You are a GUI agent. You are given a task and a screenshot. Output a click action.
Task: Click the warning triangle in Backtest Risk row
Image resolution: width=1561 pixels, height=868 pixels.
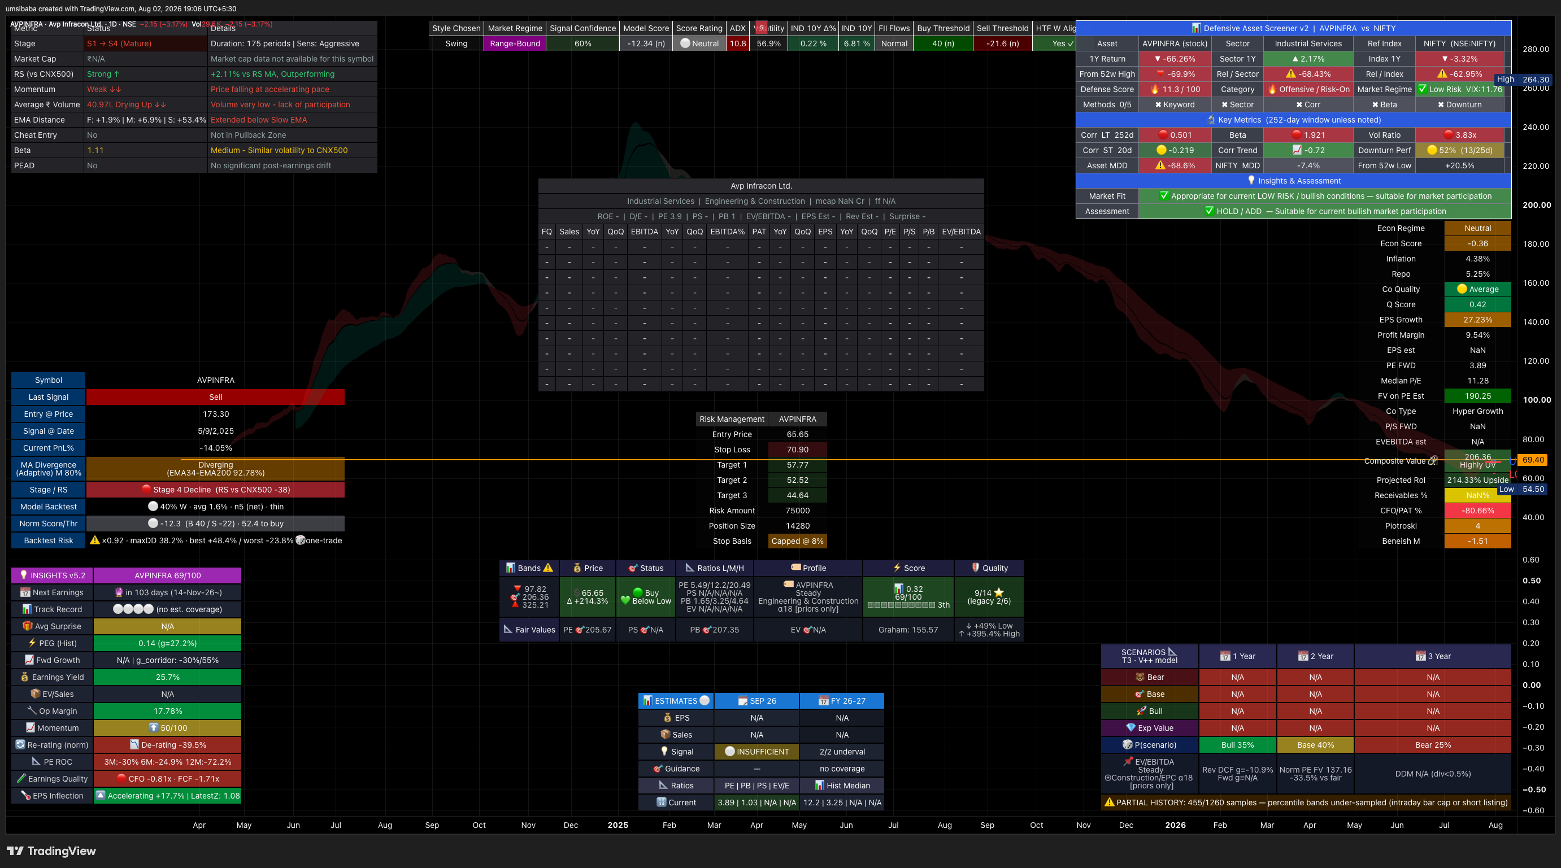pyautogui.click(x=94, y=540)
